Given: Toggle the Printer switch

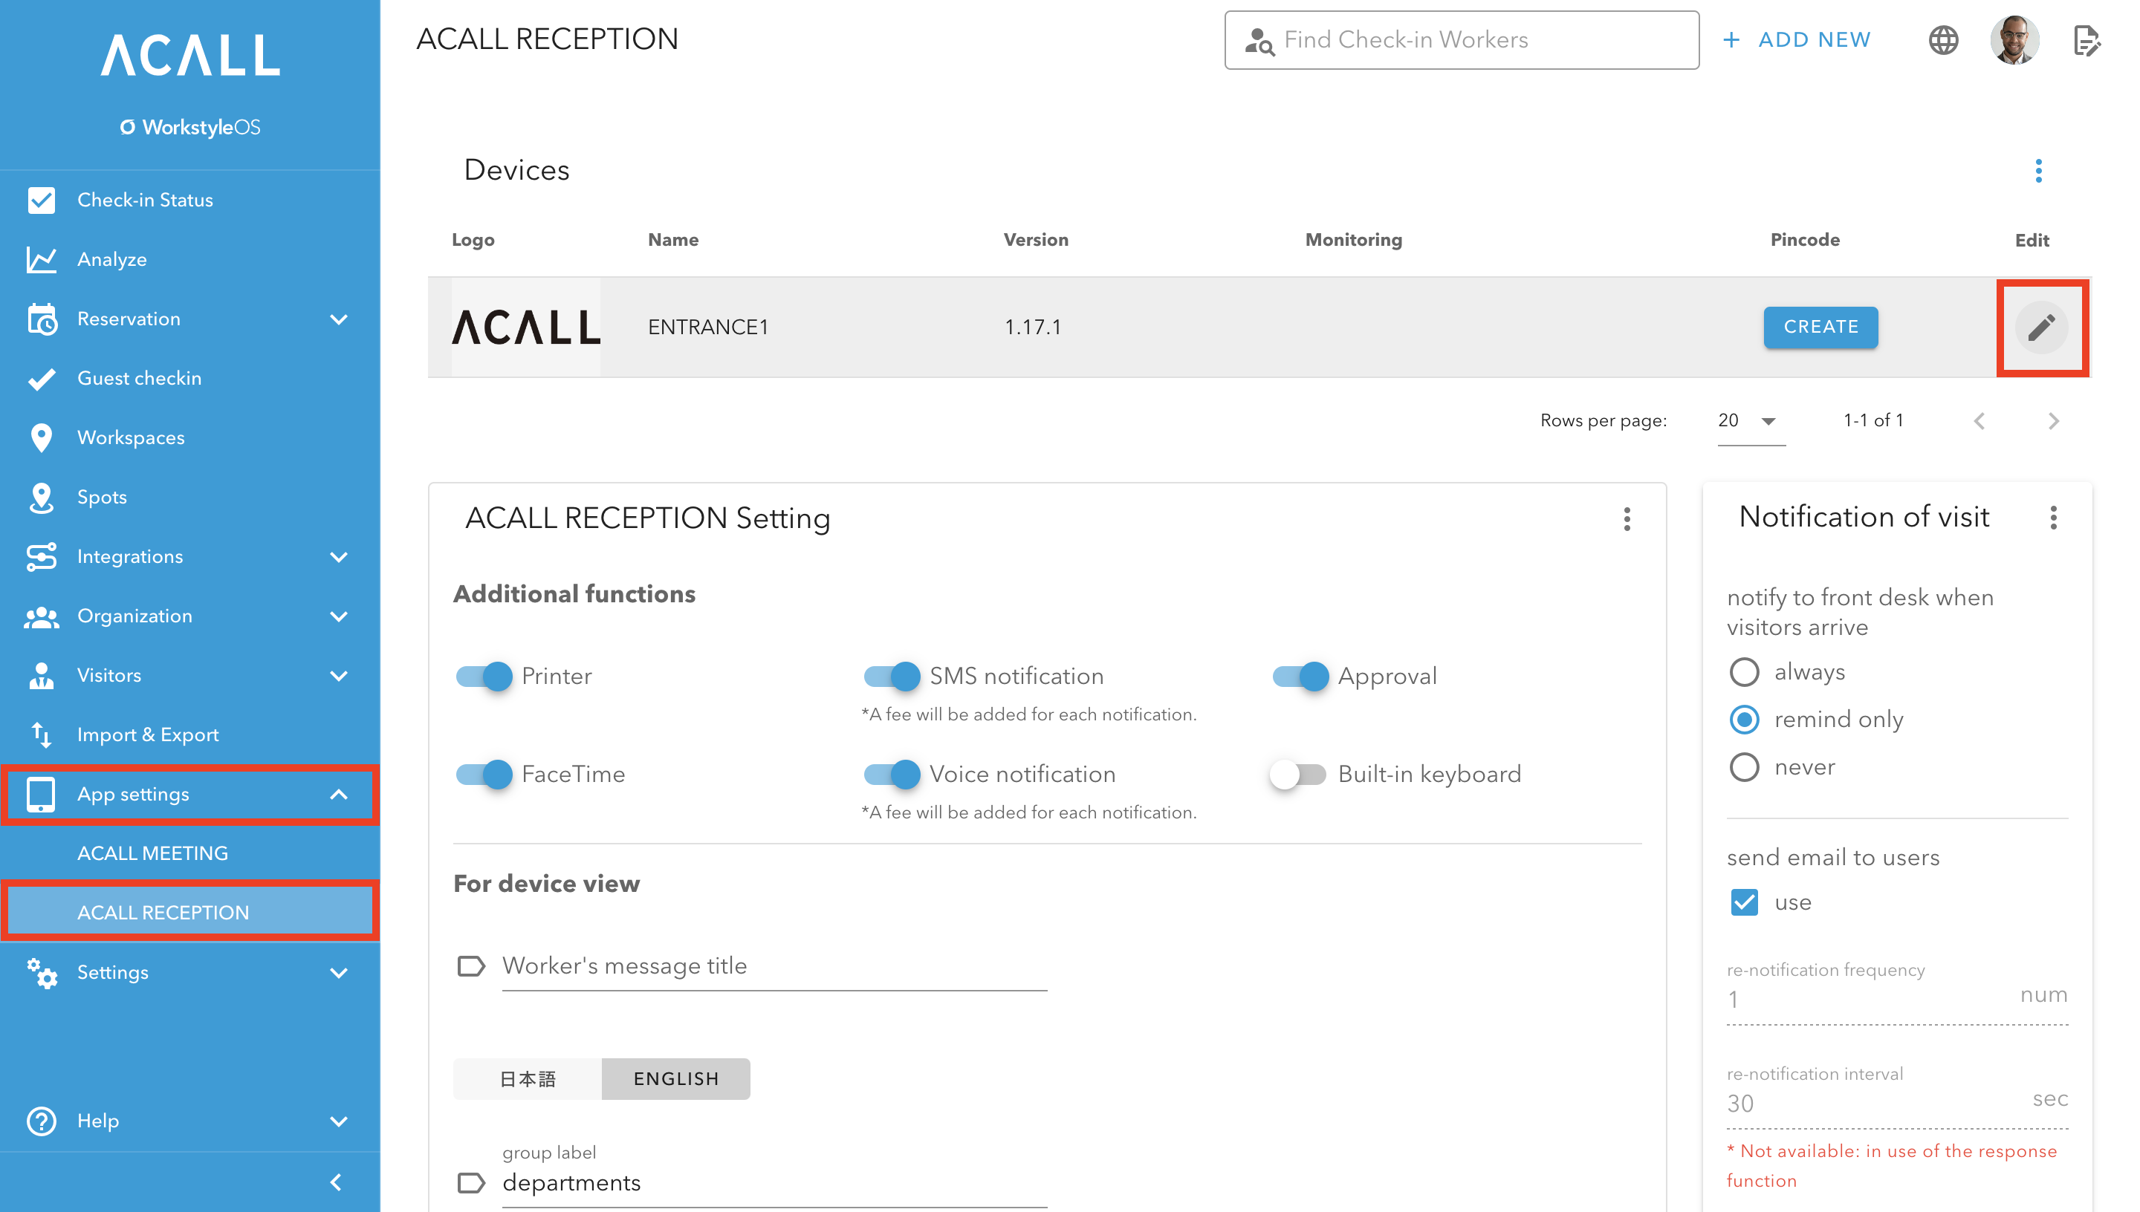Looking at the screenshot, I should click(484, 676).
